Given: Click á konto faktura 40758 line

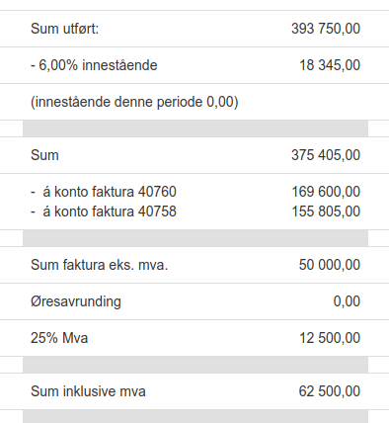Looking at the screenshot, I should point(104,211).
